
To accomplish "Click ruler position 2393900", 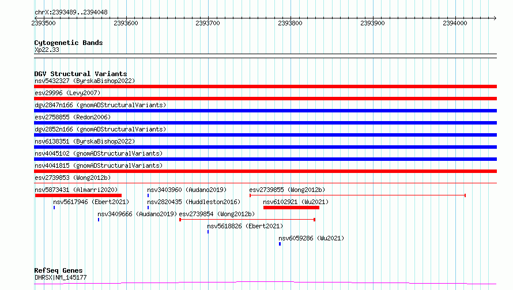I will 372,23.
